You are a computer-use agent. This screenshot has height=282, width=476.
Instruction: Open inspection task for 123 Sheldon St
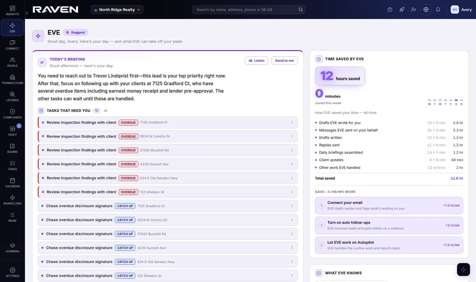click(x=168, y=192)
